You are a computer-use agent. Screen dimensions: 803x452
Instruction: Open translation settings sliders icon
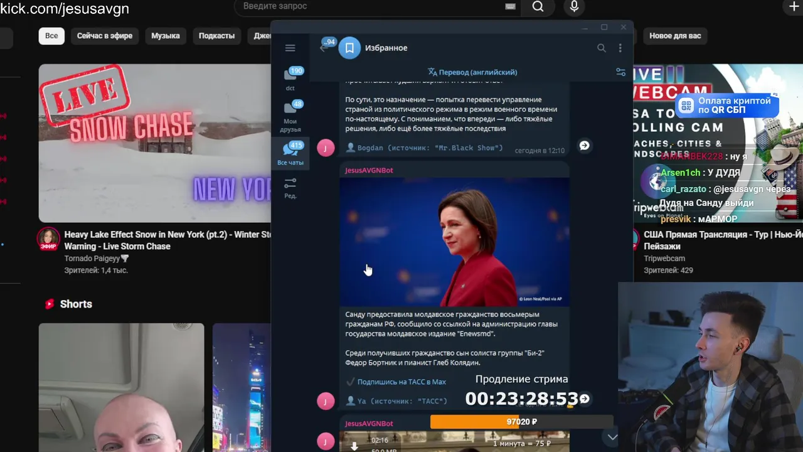pos(620,72)
